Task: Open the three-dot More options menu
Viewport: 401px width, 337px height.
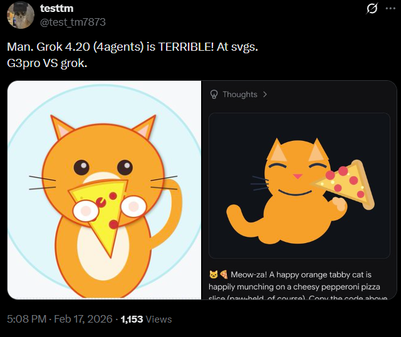Action: pyautogui.click(x=391, y=9)
